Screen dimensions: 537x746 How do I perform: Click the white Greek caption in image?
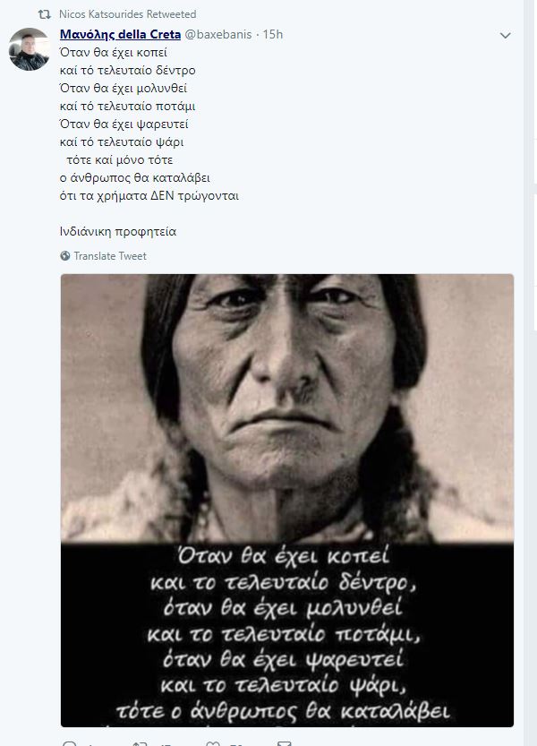(x=284, y=634)
